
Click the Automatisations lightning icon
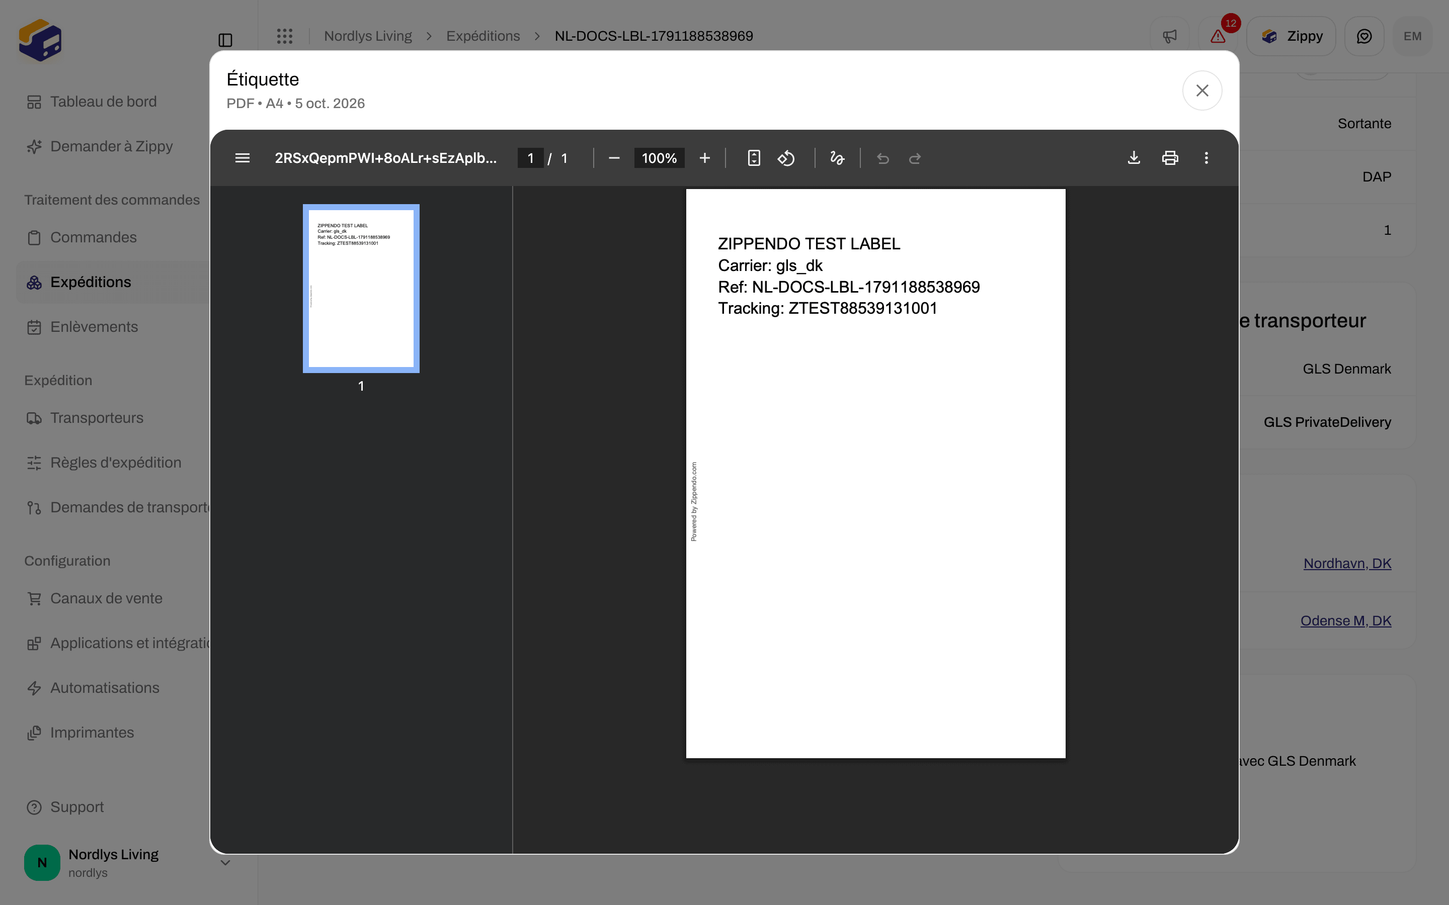pos(34,688)
